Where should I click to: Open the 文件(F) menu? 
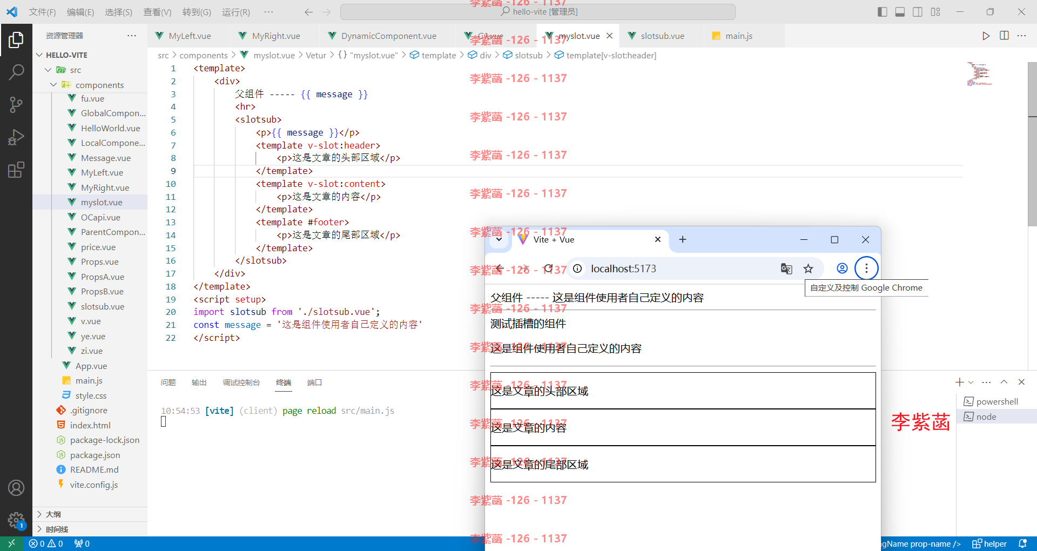coord(42,12)
